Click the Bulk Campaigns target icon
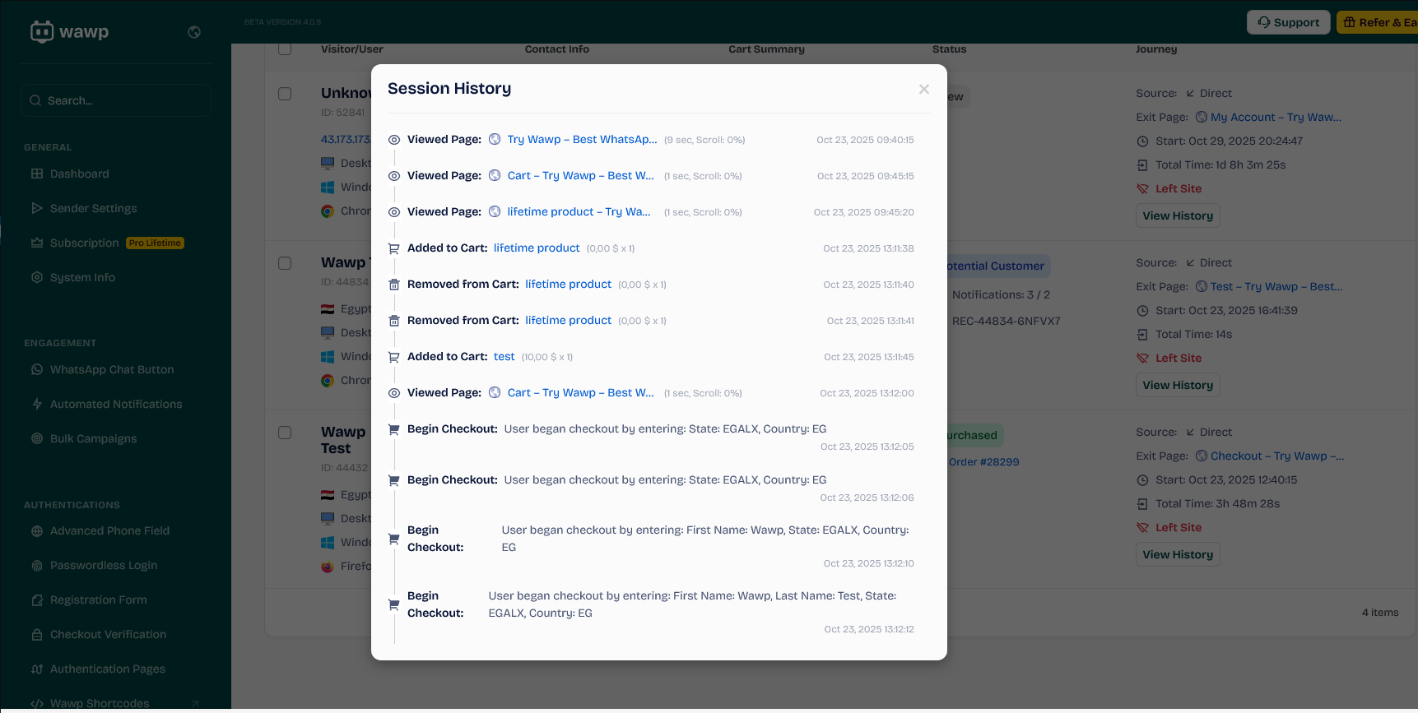 [37, 438]
